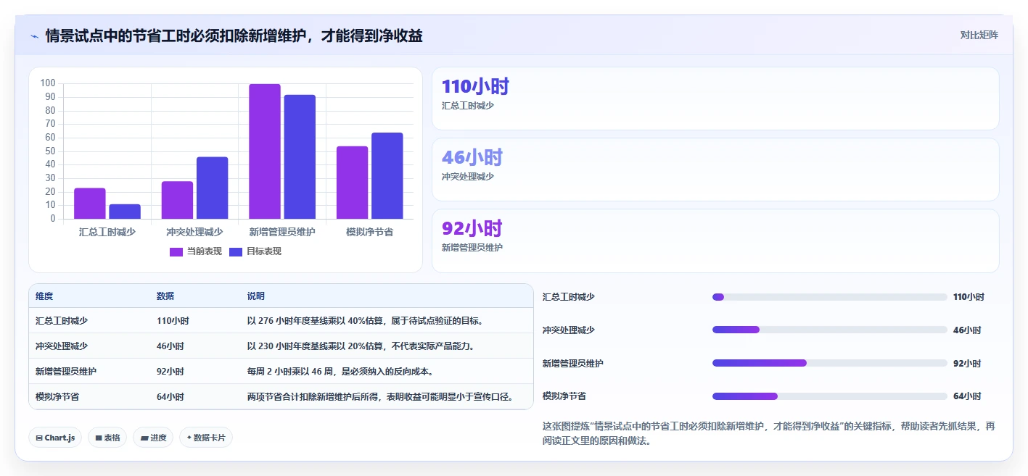Click the 当前表现 bar for 汇总工时减少
1028x476 pixels.
click(x=90, y=204)
